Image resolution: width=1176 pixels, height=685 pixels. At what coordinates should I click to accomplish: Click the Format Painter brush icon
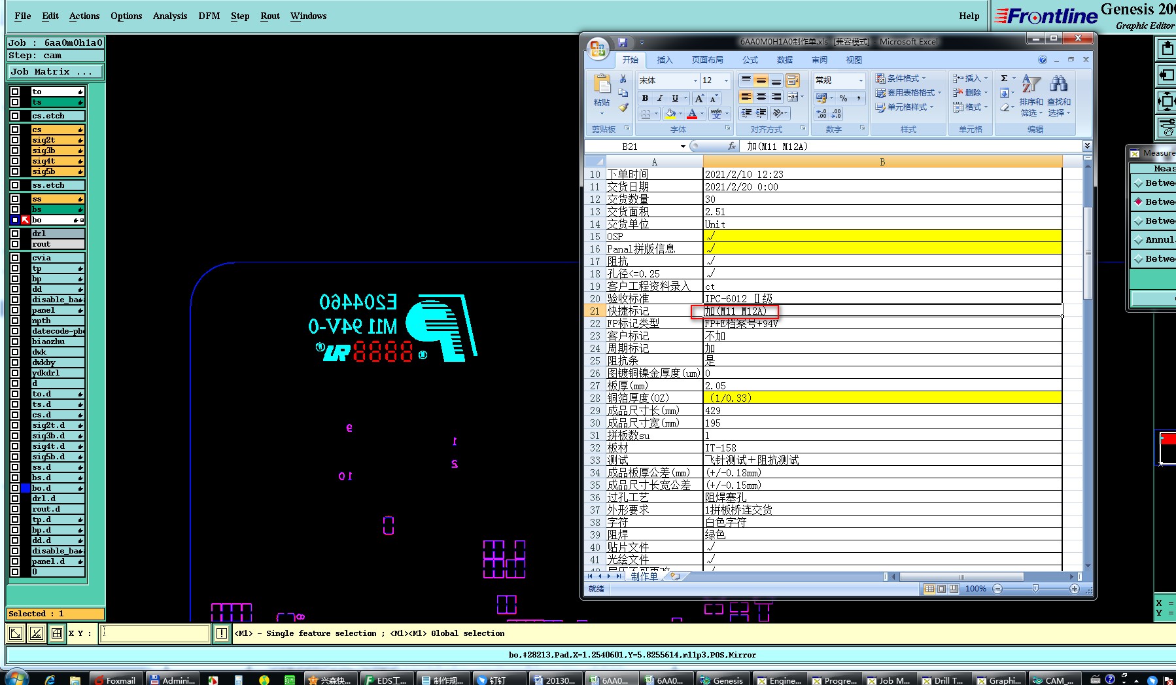(x=623, y=107)
